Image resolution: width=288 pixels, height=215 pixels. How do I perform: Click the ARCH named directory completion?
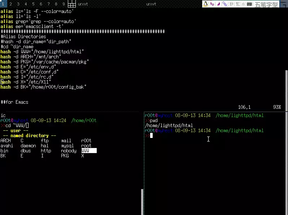[x=5, y=140]
